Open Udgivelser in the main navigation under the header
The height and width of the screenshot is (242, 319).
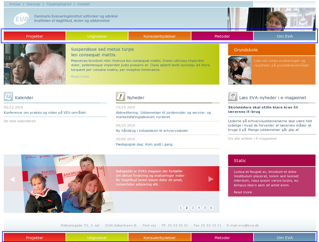pos(97,36)
